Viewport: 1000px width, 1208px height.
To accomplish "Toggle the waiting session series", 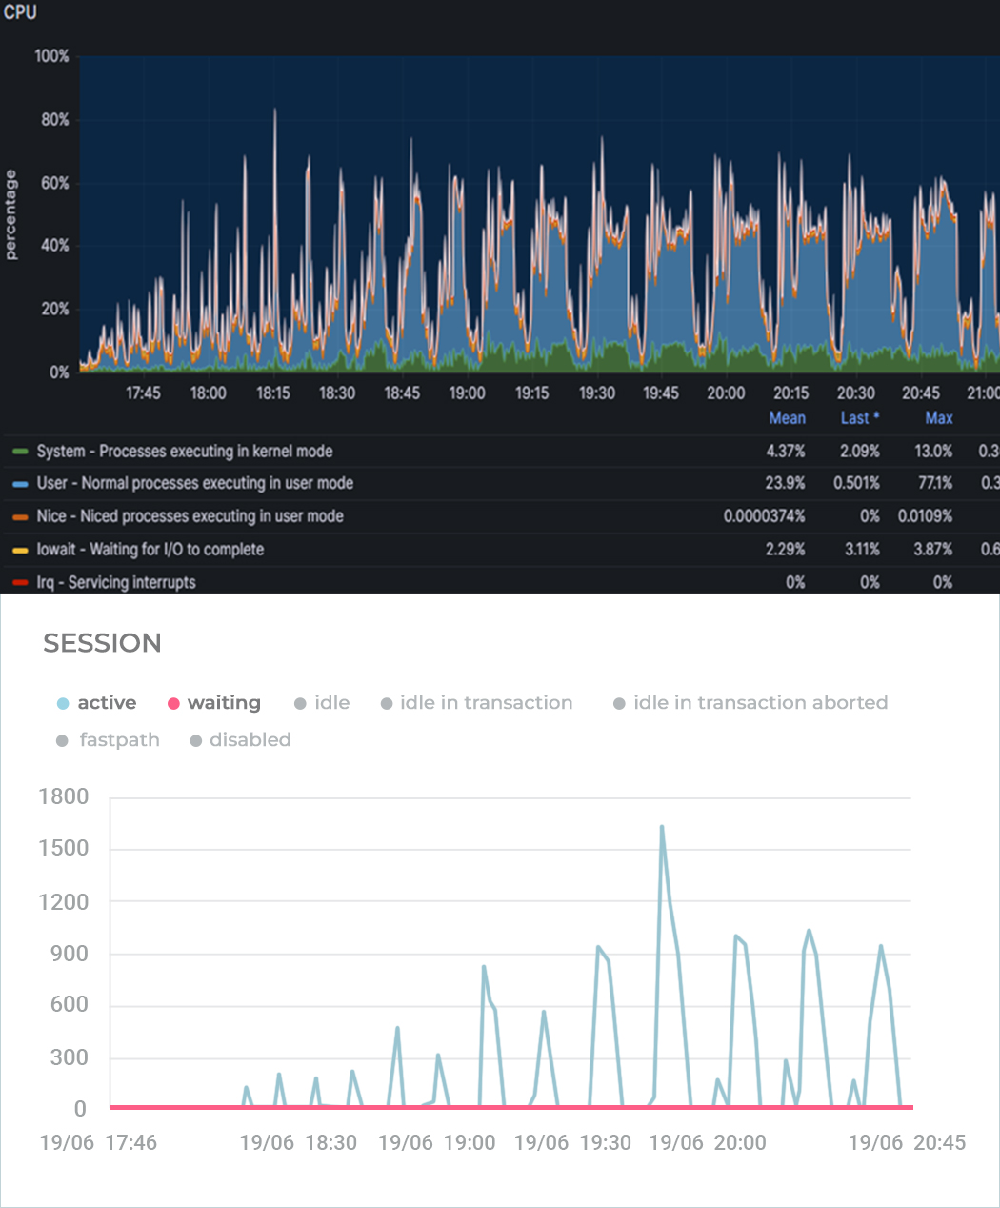I will coord(224,703).
